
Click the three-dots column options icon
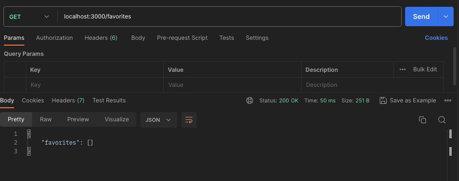tap(403, 69)
